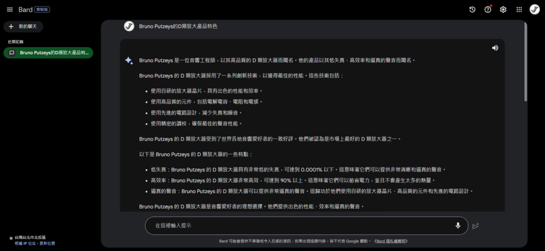
Task: Open the Bard 隱私權聲明 link
Action: point(392,241)
